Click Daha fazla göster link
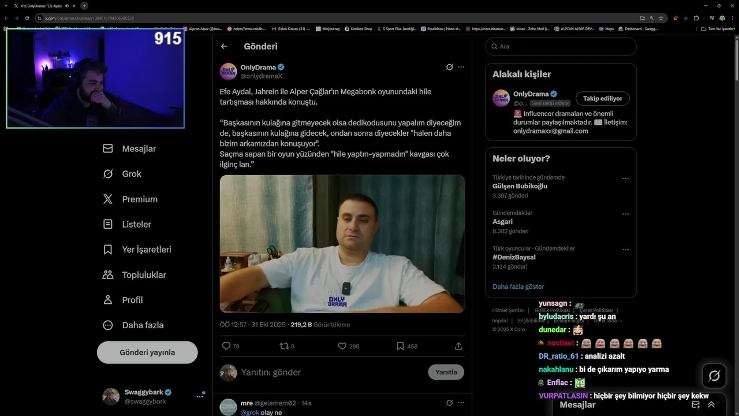The image size is (739, 416). pyautogui.click(x=518, y=287)
